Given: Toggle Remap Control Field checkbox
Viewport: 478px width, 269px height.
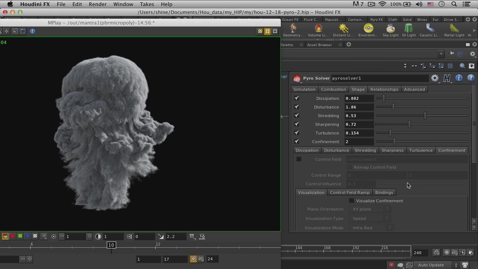Looking at the screenshot, I should point(350,167).
